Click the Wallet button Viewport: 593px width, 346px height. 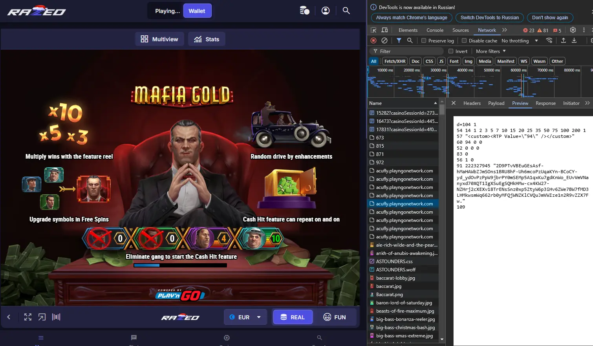tap(197, 11)
